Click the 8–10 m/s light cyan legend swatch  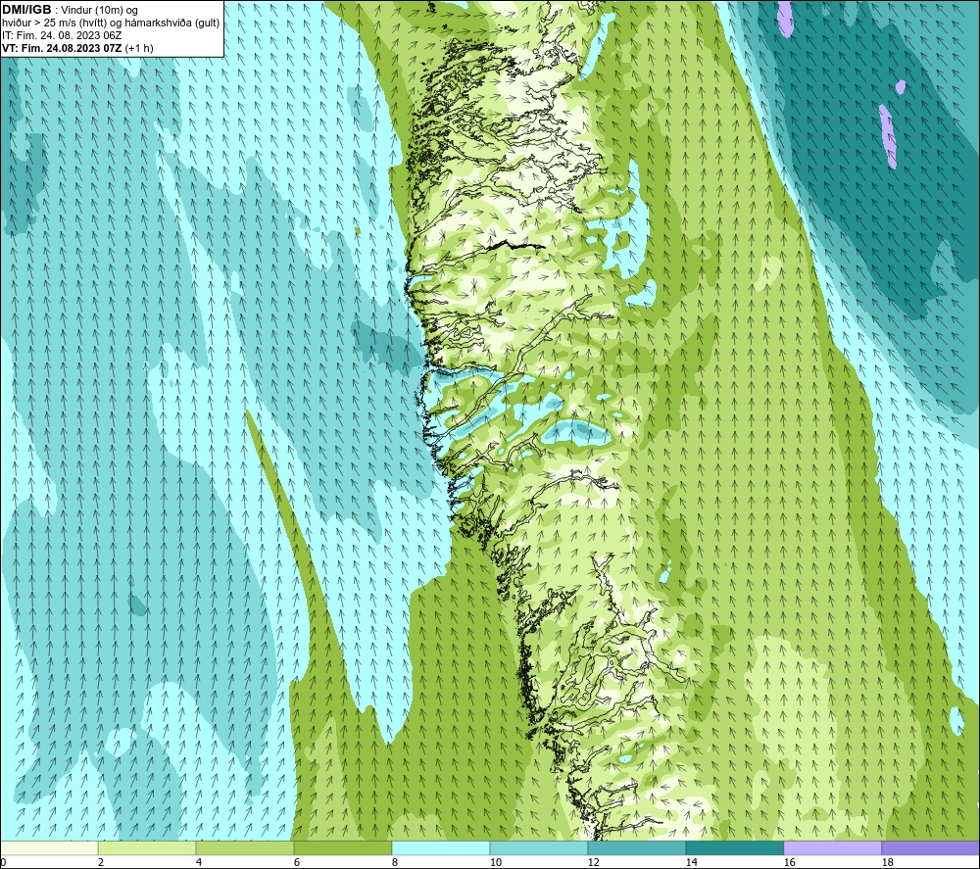[441, 847]
